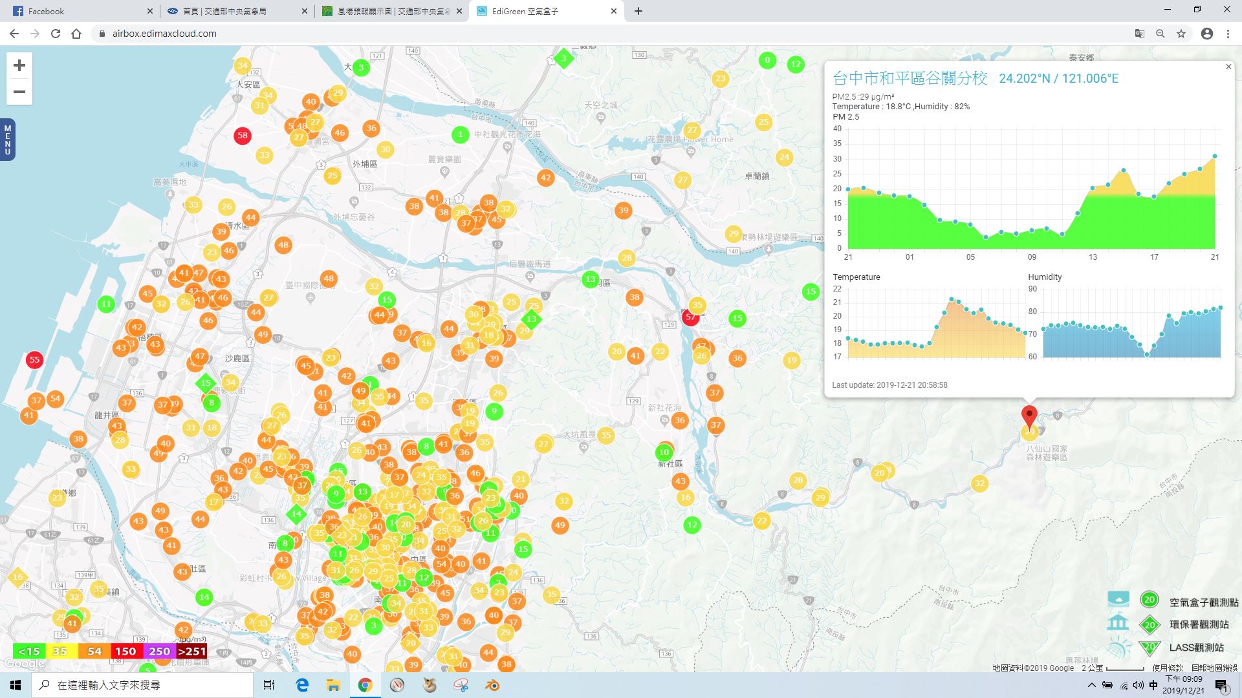Click the Humidity chart in popup
This screenshot has width=1242, height=698.
tap(1126, 323)
